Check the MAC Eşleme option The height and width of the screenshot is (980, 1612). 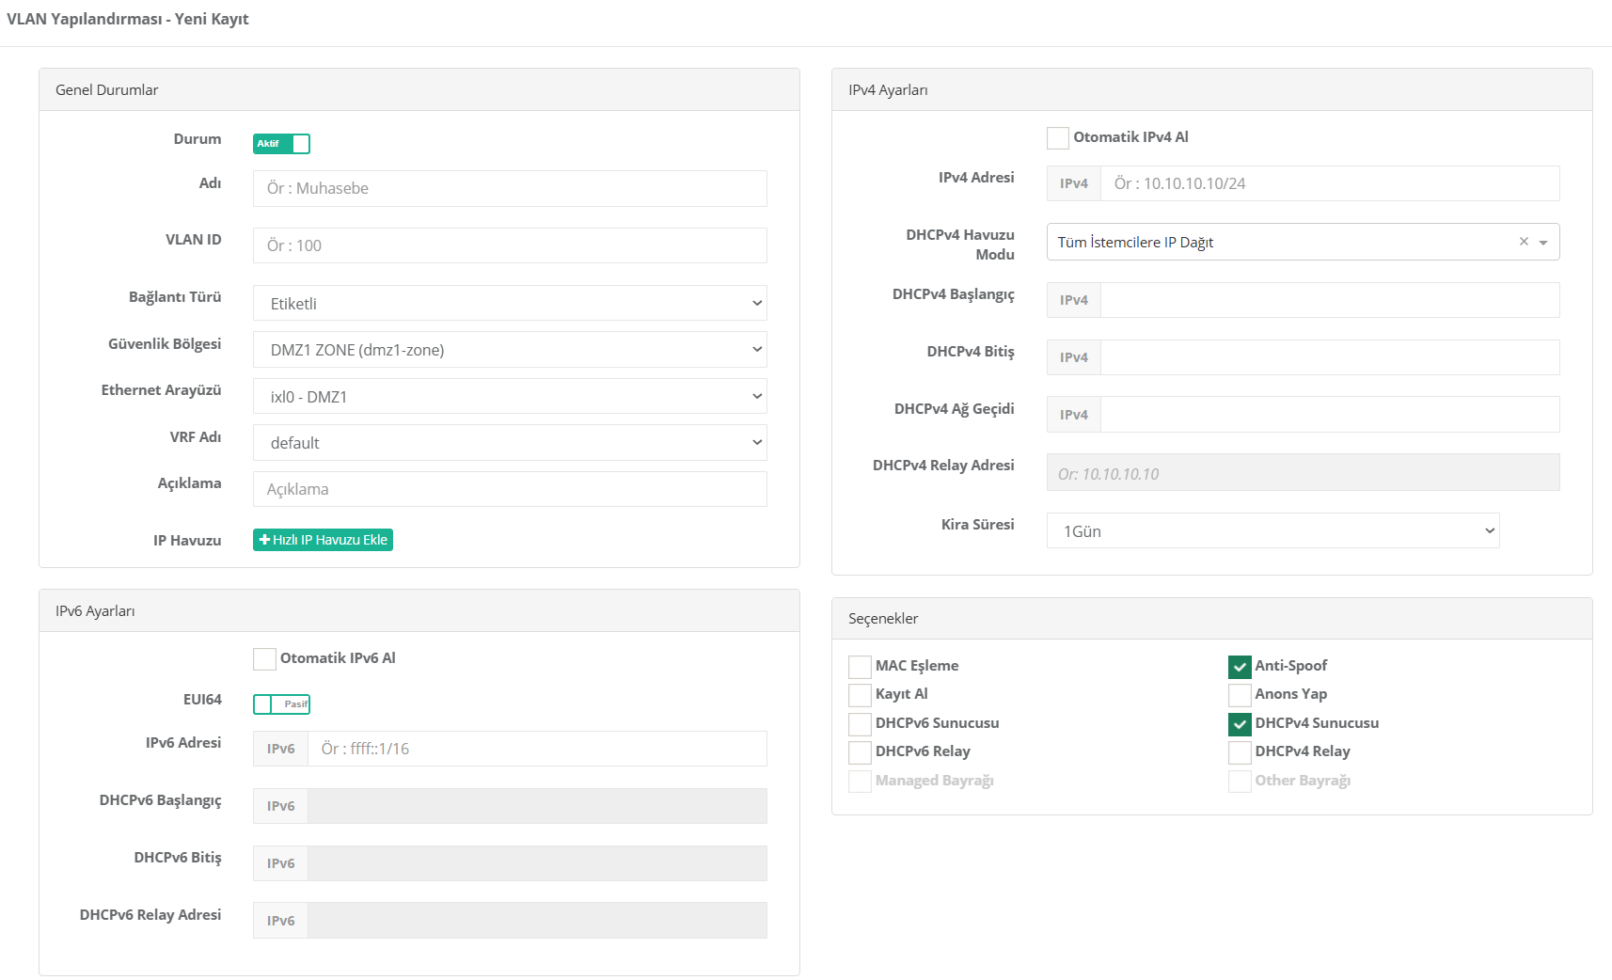[860, 667]
